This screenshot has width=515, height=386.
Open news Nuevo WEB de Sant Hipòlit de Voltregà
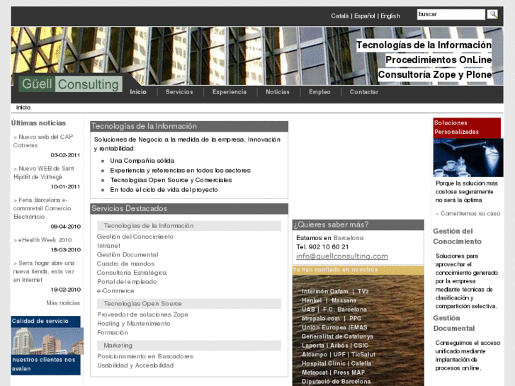pos(44,173)
